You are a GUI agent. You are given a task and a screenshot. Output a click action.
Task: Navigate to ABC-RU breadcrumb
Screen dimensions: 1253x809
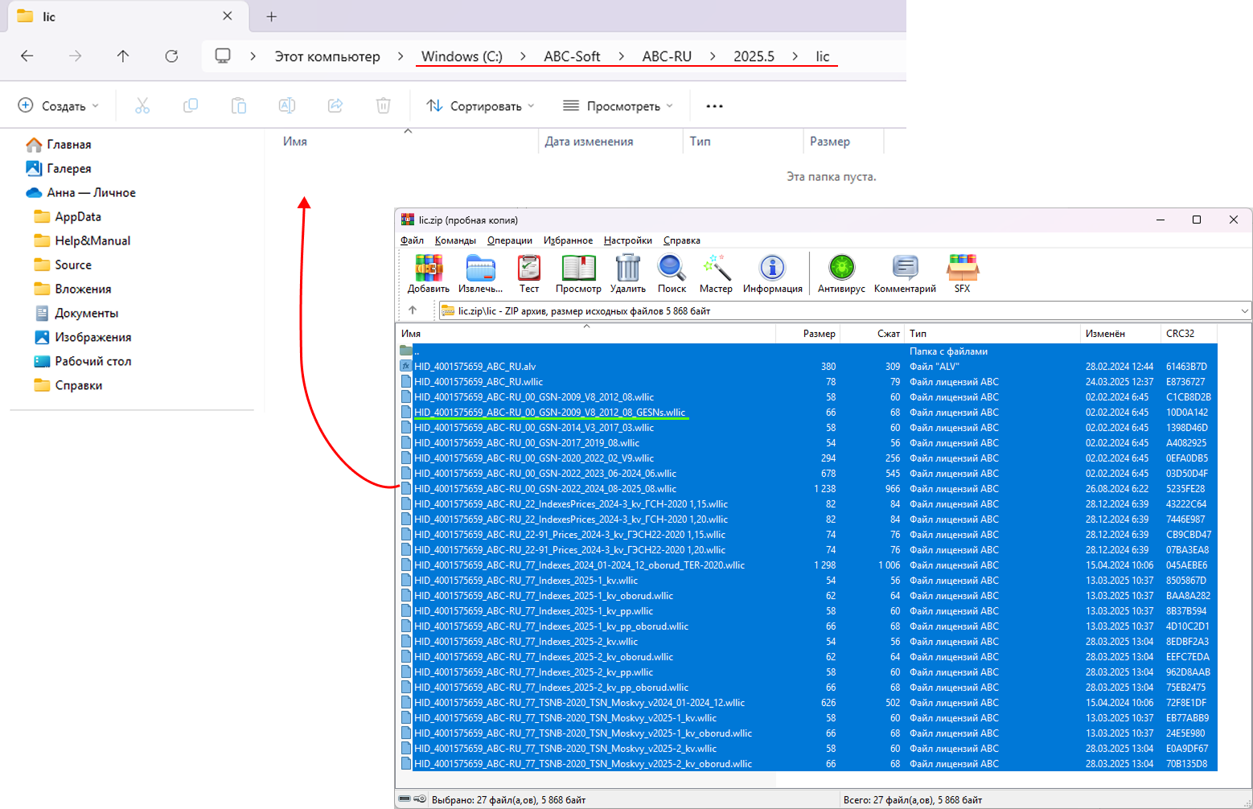point(667,56)
